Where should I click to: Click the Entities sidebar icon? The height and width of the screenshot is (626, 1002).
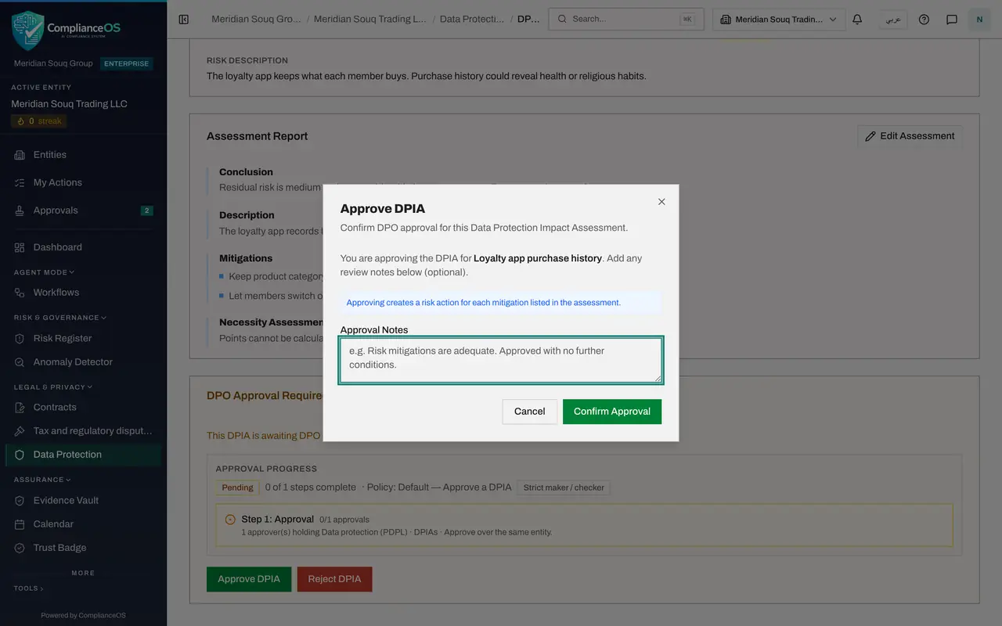click(20, 155)
